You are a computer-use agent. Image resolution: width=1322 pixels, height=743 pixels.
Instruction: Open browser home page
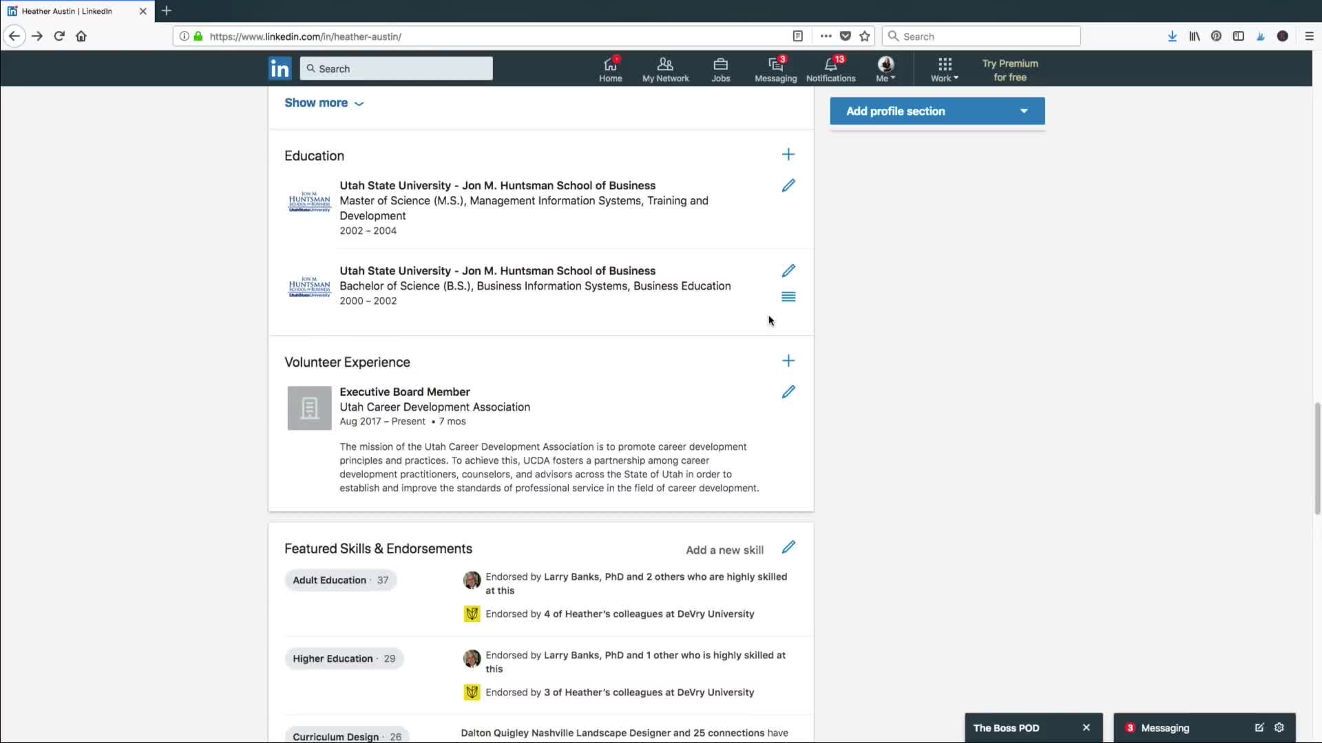point(81,36)
